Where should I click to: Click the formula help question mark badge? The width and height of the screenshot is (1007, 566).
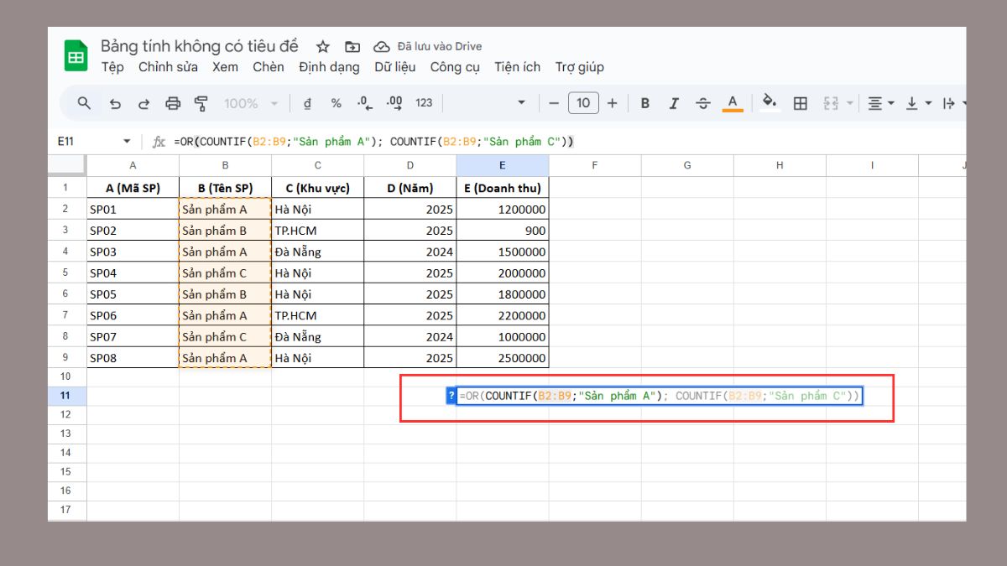[451, 396]
